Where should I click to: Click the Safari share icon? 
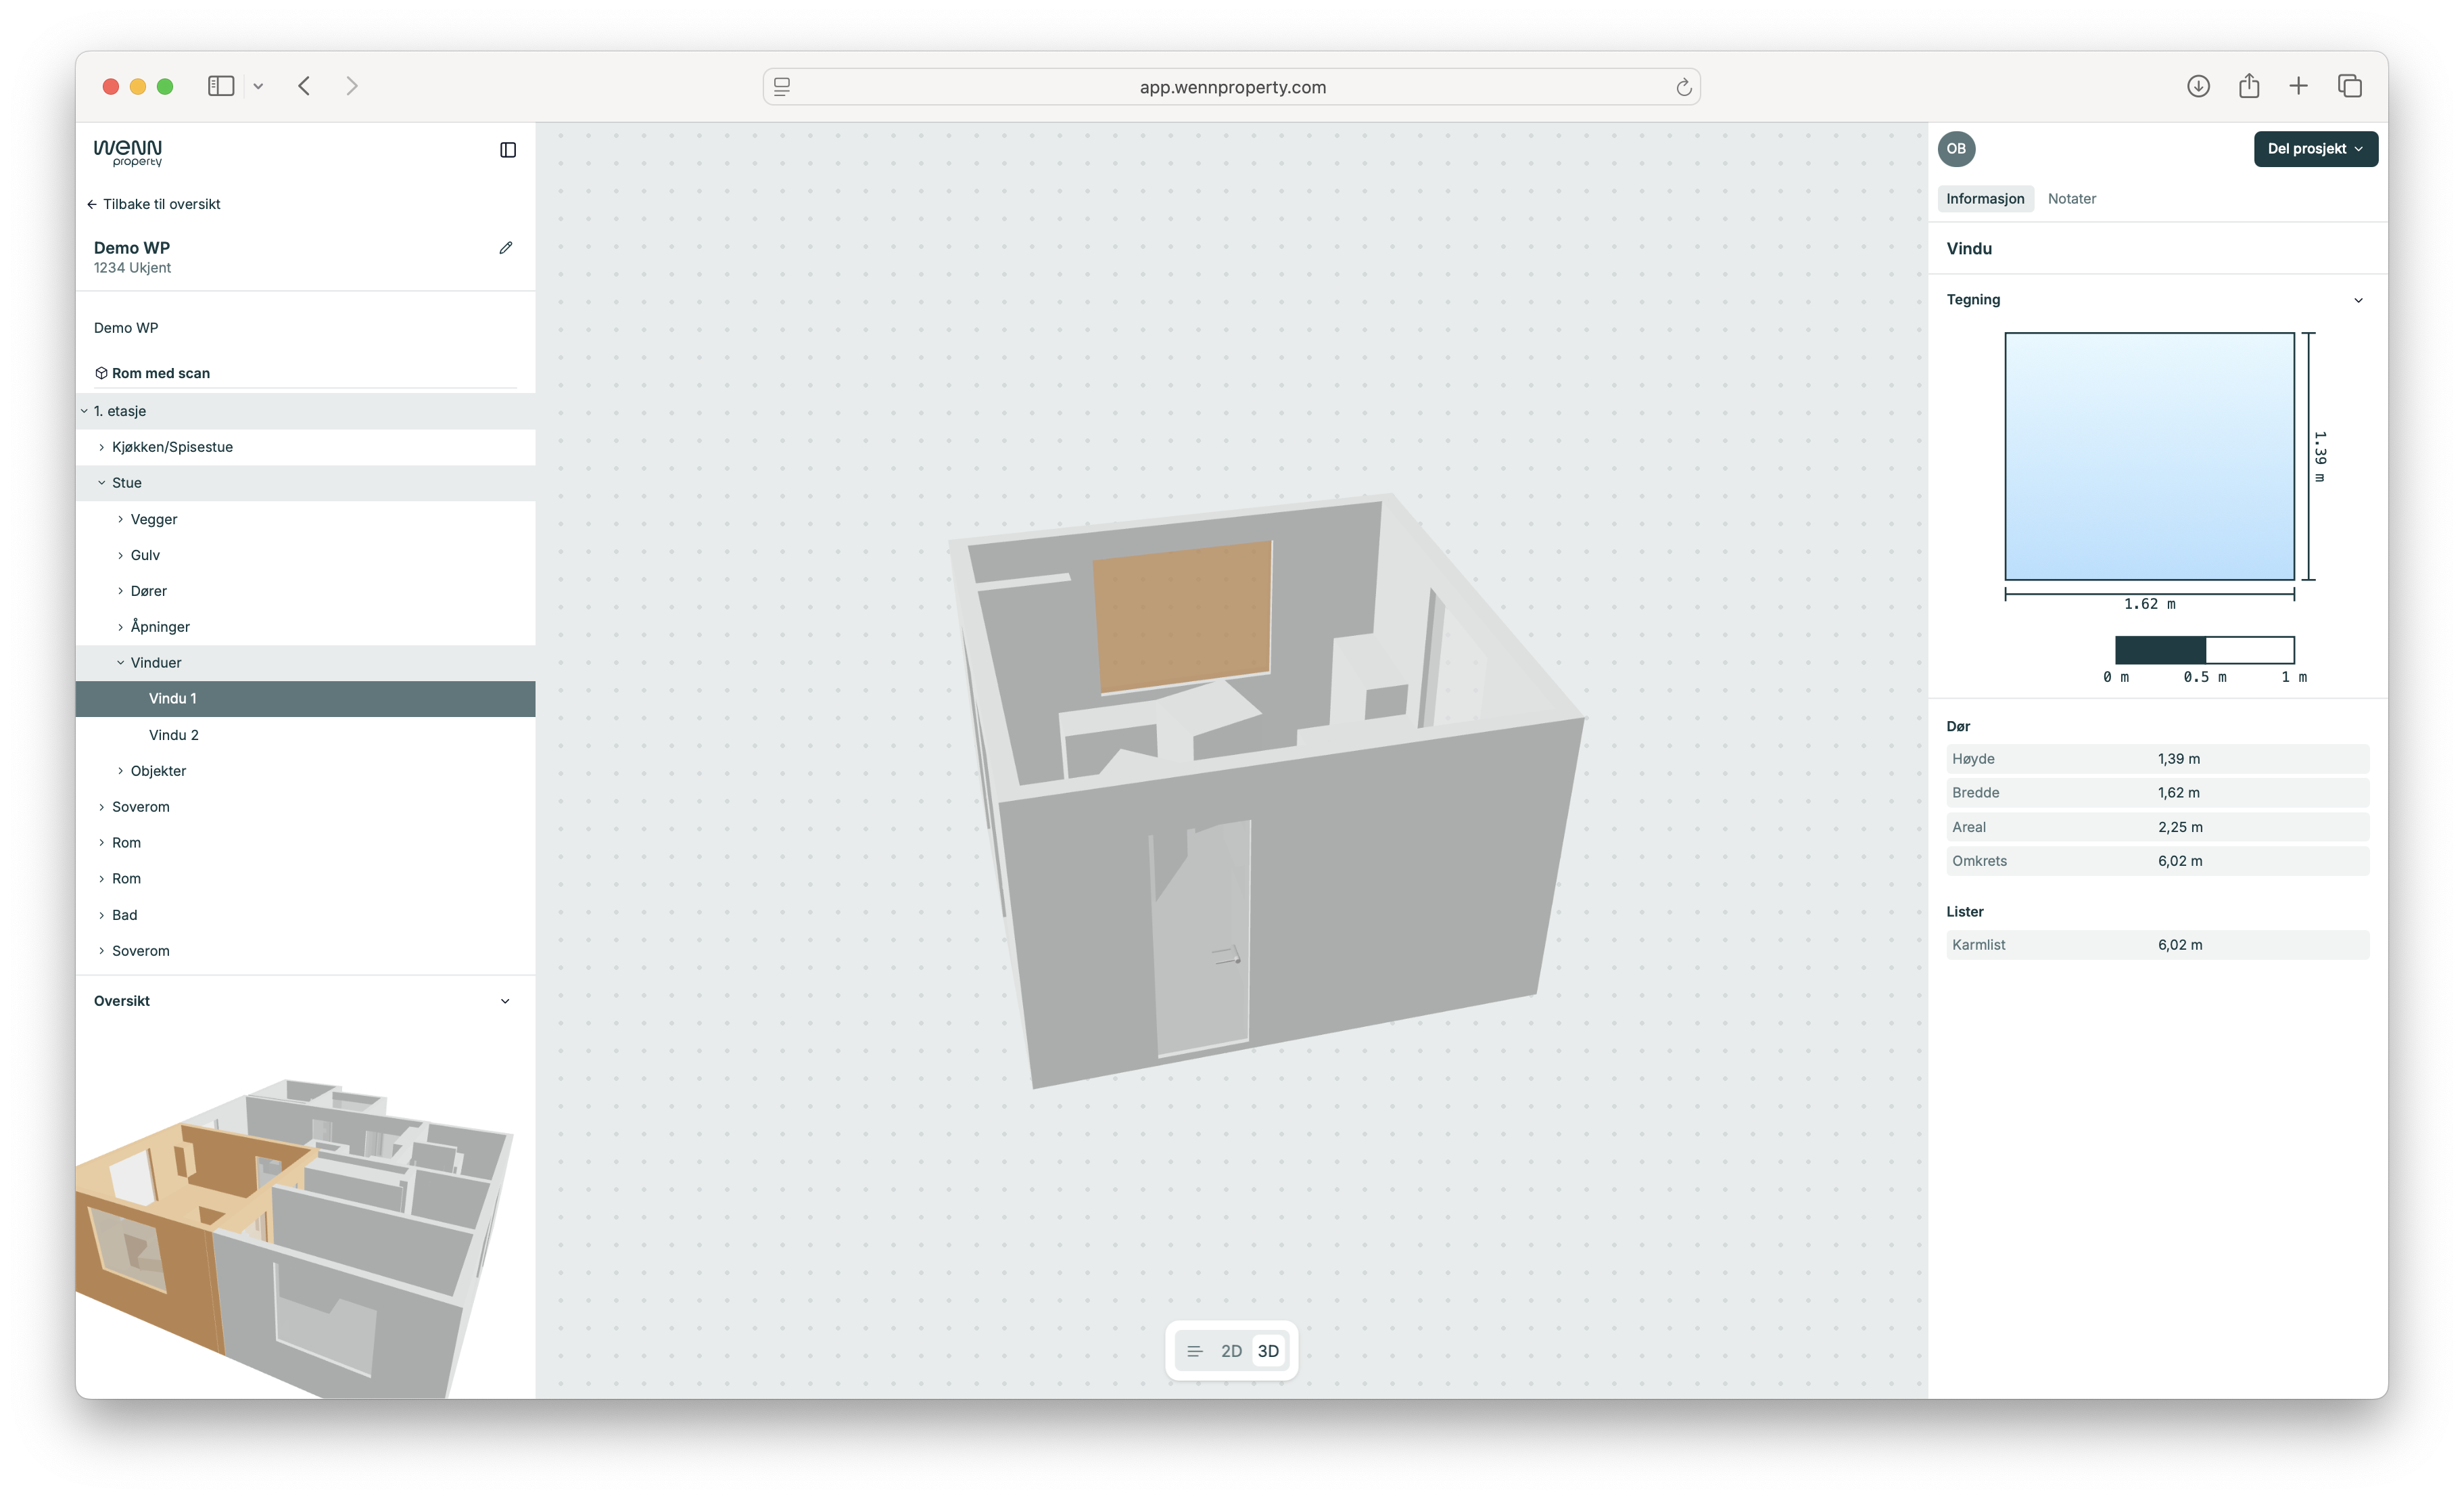(2249, 86)
